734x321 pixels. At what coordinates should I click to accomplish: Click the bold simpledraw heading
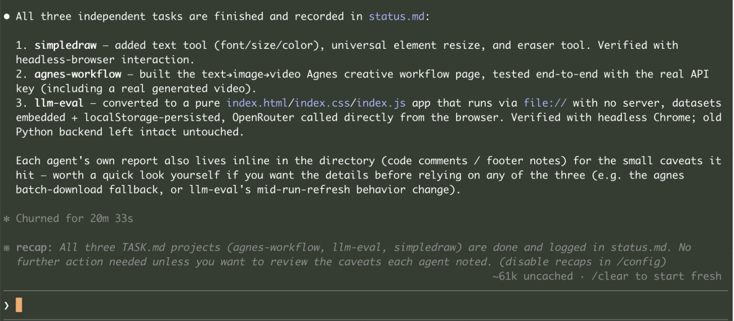(x=65, y=45)
